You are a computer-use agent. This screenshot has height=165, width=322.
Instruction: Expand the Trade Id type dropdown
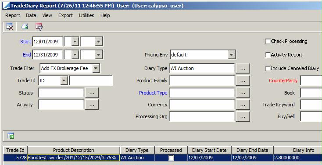coord(64,81)
